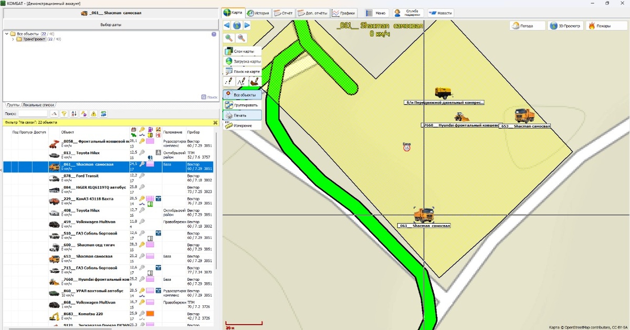Click the yellow warning triangle icon
630x330 pixels.
[93, 113]
